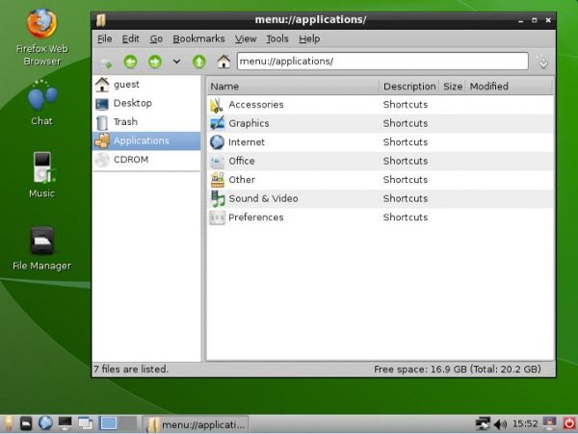The image size is (578, 434).
Task: Switch to the first highlighted workspace
Action: (x=108, y=423)
